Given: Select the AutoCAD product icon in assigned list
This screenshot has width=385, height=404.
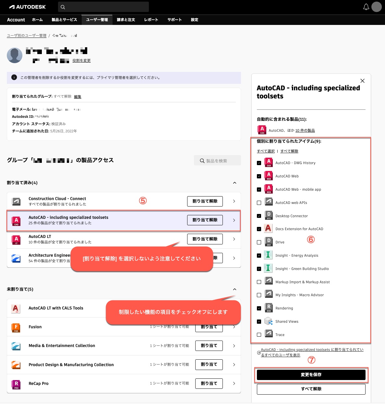Looking at the screenshot, I should click(x=16, y=220).
